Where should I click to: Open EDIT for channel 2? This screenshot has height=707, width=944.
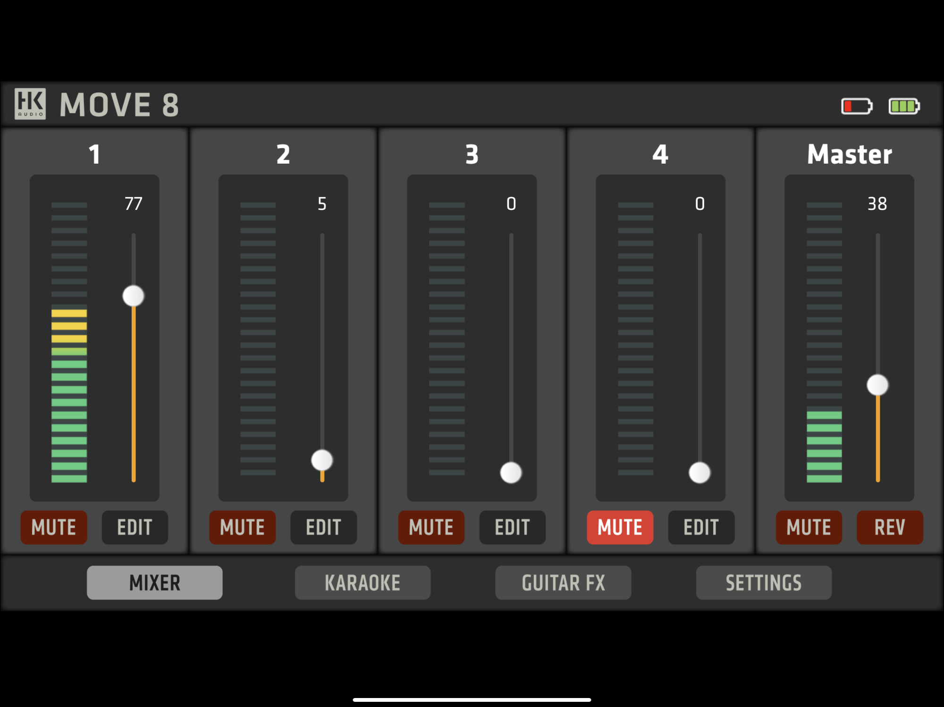(324, 527)
